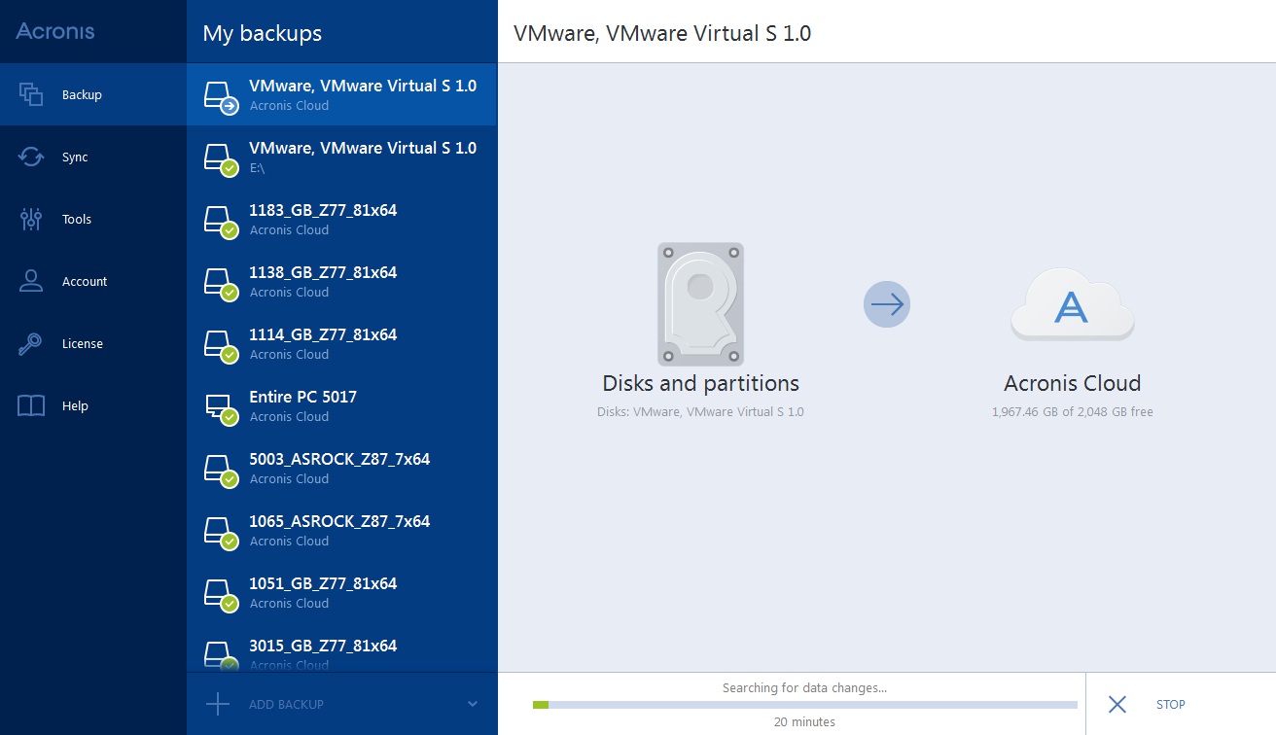The height and width of the screenshot is (735, 1276).
Task: Click the arrow between source and destination
Action: pyautogui.click(x=887, y=304)
